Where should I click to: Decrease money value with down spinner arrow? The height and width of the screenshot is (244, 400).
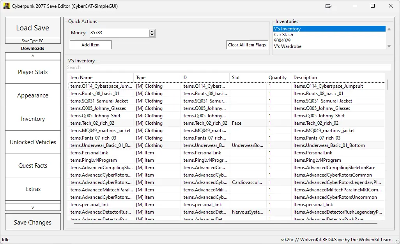point(152,35)
